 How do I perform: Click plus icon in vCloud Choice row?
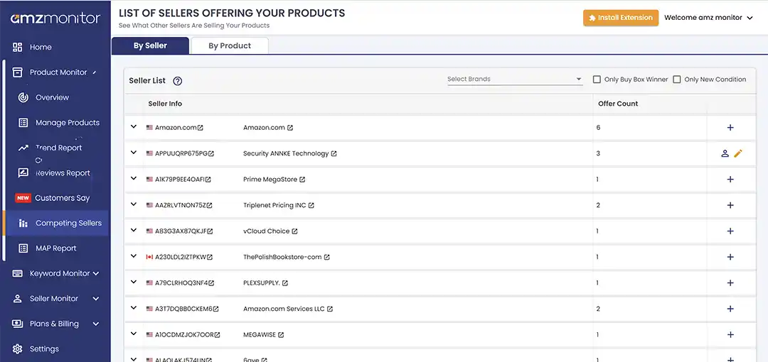pos(730,231)
